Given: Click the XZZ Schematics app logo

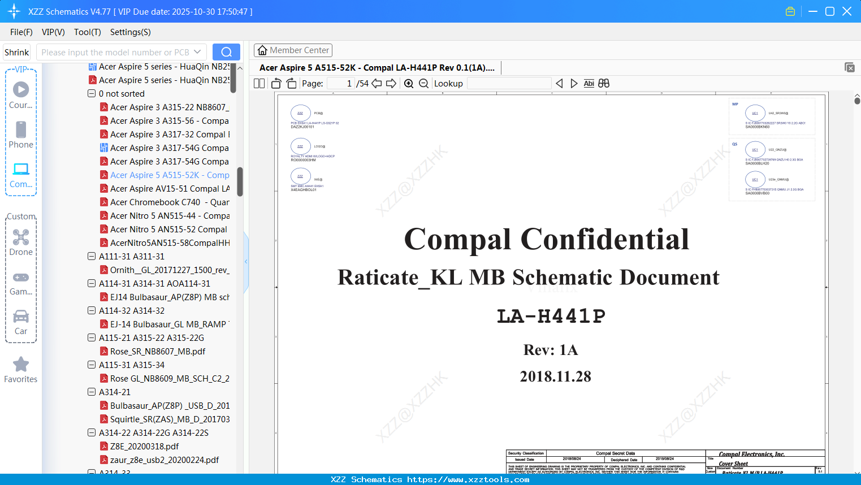Looking at the screenshot, I should tap(14, 11).
